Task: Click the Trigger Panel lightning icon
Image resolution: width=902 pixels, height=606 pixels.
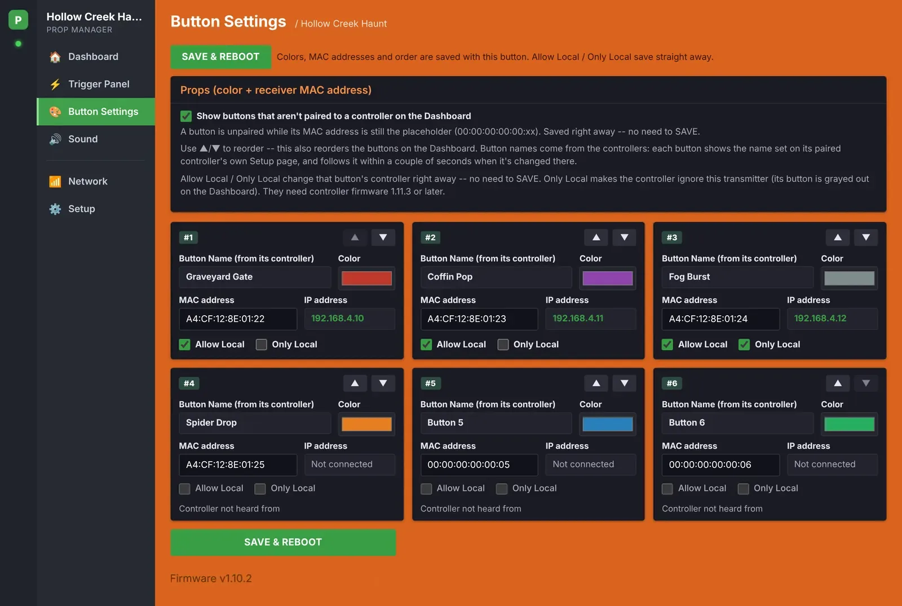Action: coord(55,84)
